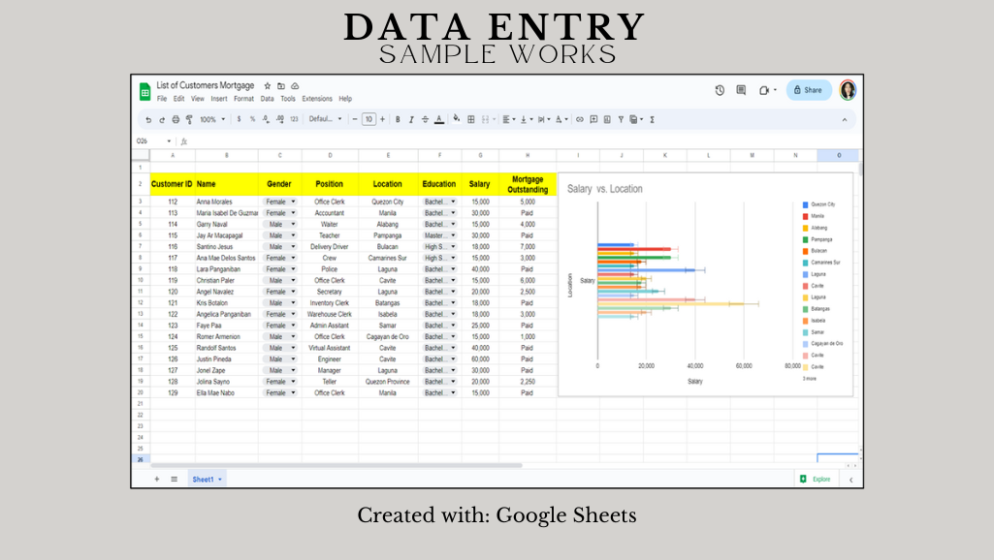The height and width of the screenshot is (560, 994).
Task: Open version history clock icon
Action: point(720,90)
